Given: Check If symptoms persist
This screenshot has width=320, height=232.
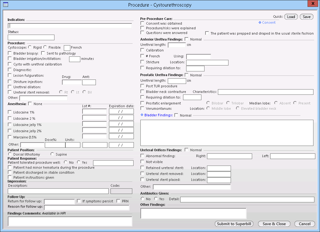Looking at the screenshot, I should [x=79, y=201].
